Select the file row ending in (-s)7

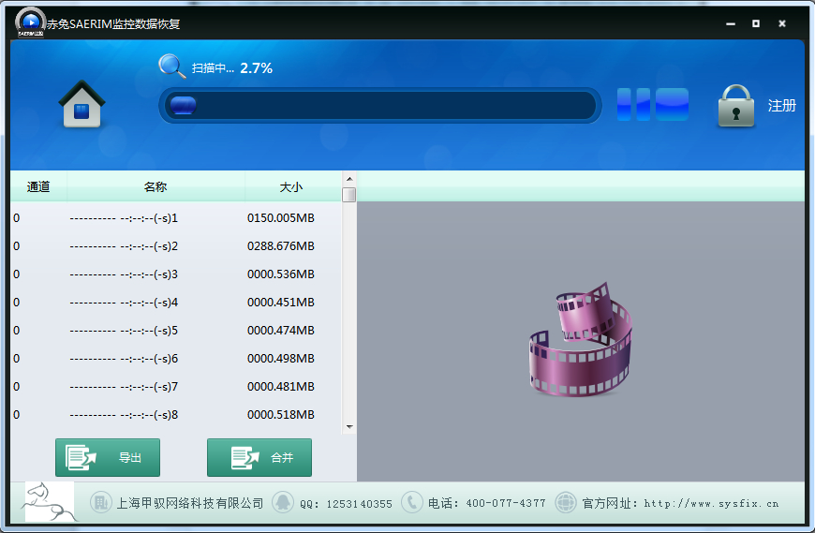[176, 386]
